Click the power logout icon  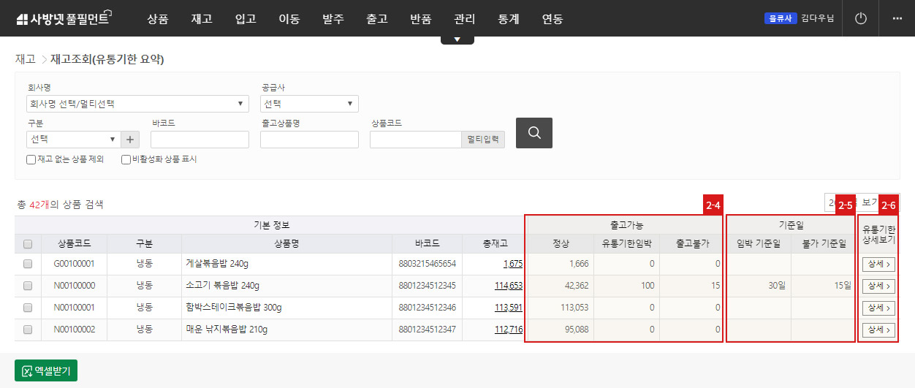[861, 18]
